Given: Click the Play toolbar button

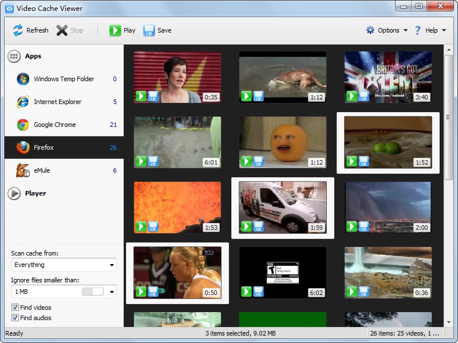Looking at the screenshot, I should (123, 30).
